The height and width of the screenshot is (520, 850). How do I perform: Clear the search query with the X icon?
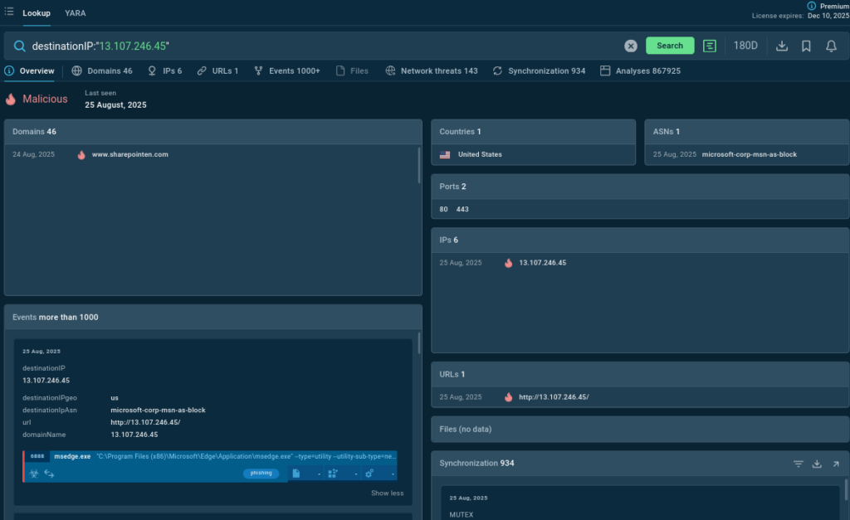point(631,46)
